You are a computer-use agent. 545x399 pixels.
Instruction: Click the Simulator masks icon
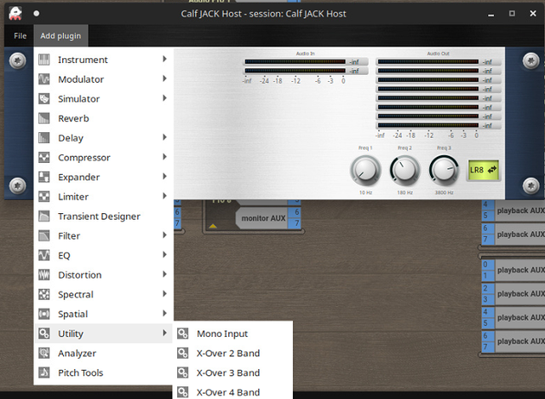[x=43, y=98]
